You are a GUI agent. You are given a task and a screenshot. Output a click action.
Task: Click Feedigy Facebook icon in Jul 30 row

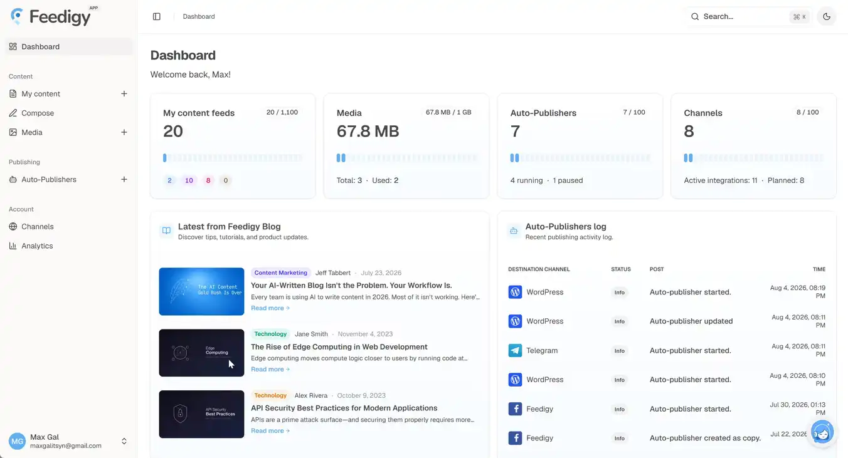(515, 409)
